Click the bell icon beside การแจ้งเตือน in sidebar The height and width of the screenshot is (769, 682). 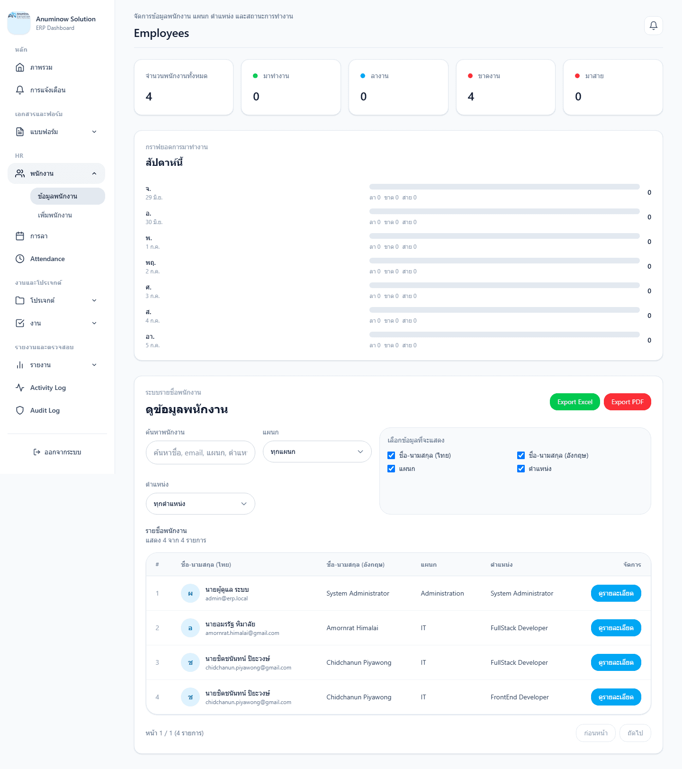[20, 90]
